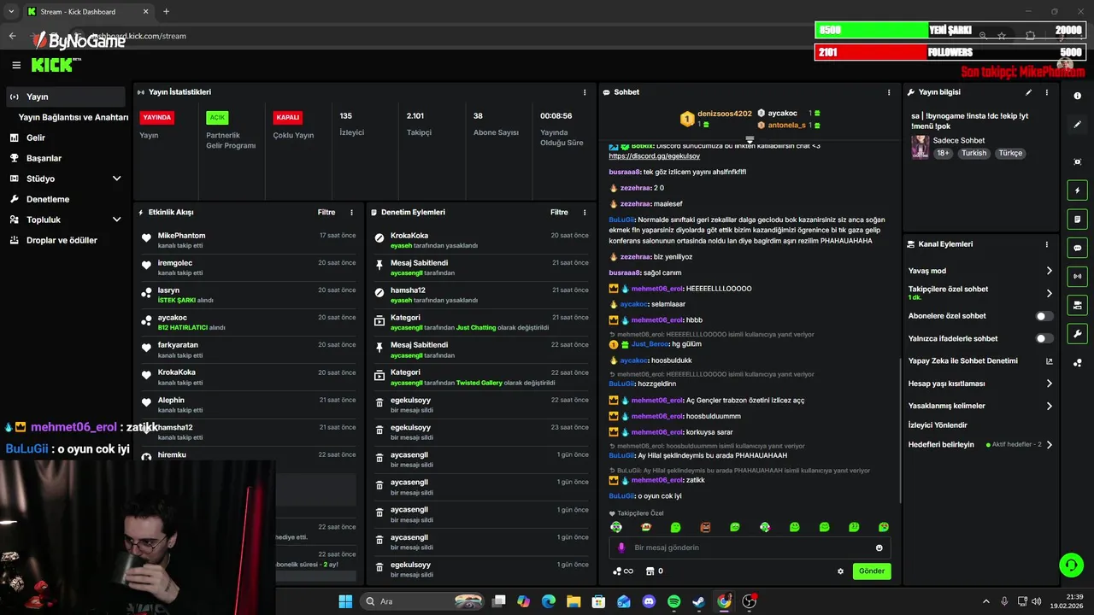Toggle camera panel in right rail

(1078, 305)
